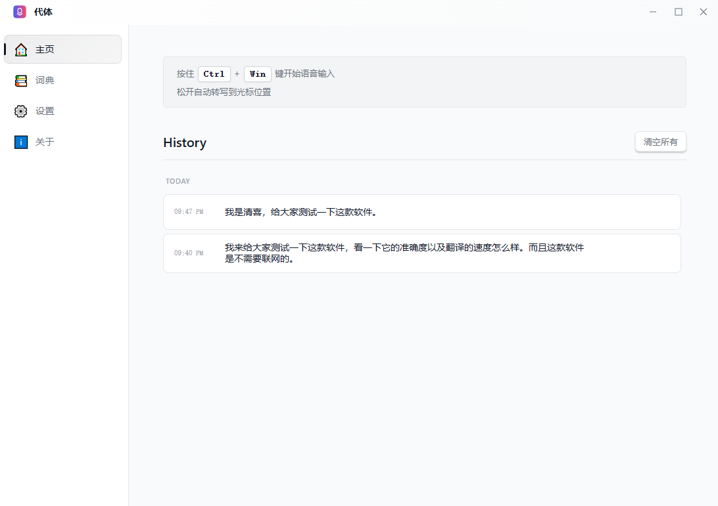
Task: Open the 关于 page from the sidebar
Action: click(x=44, y=142)
